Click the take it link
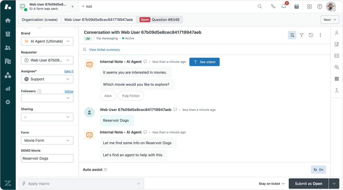Image resolution: width=343 pixels, height=190 pixels. [69, 71]
